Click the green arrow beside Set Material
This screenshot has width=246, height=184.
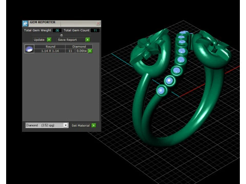click(x=94, y=125)
